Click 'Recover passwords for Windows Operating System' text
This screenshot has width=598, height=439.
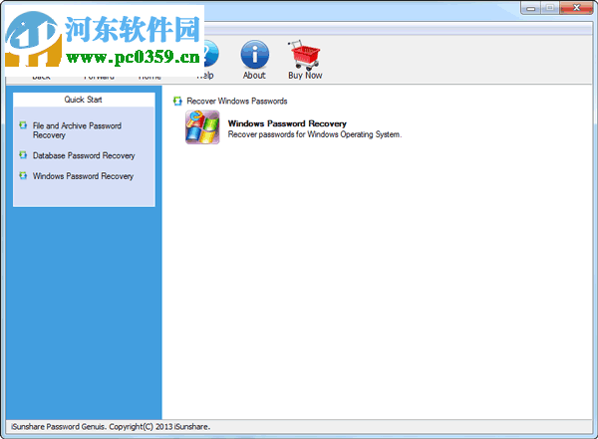pyautogui.click(x=315, y=134)
